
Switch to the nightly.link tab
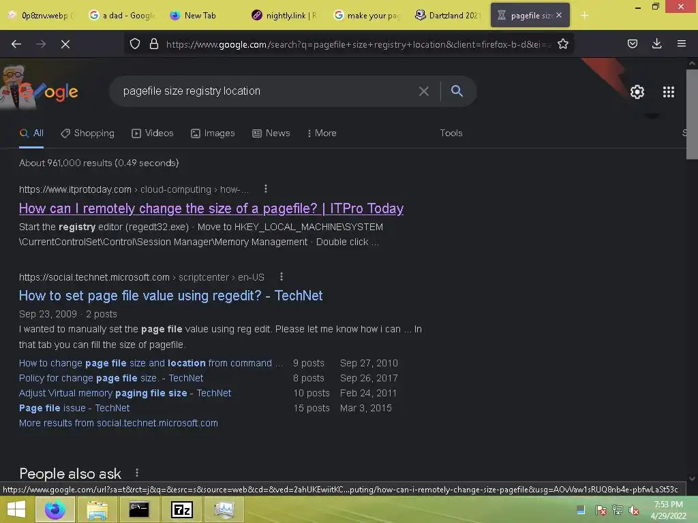tap(285, 16)
